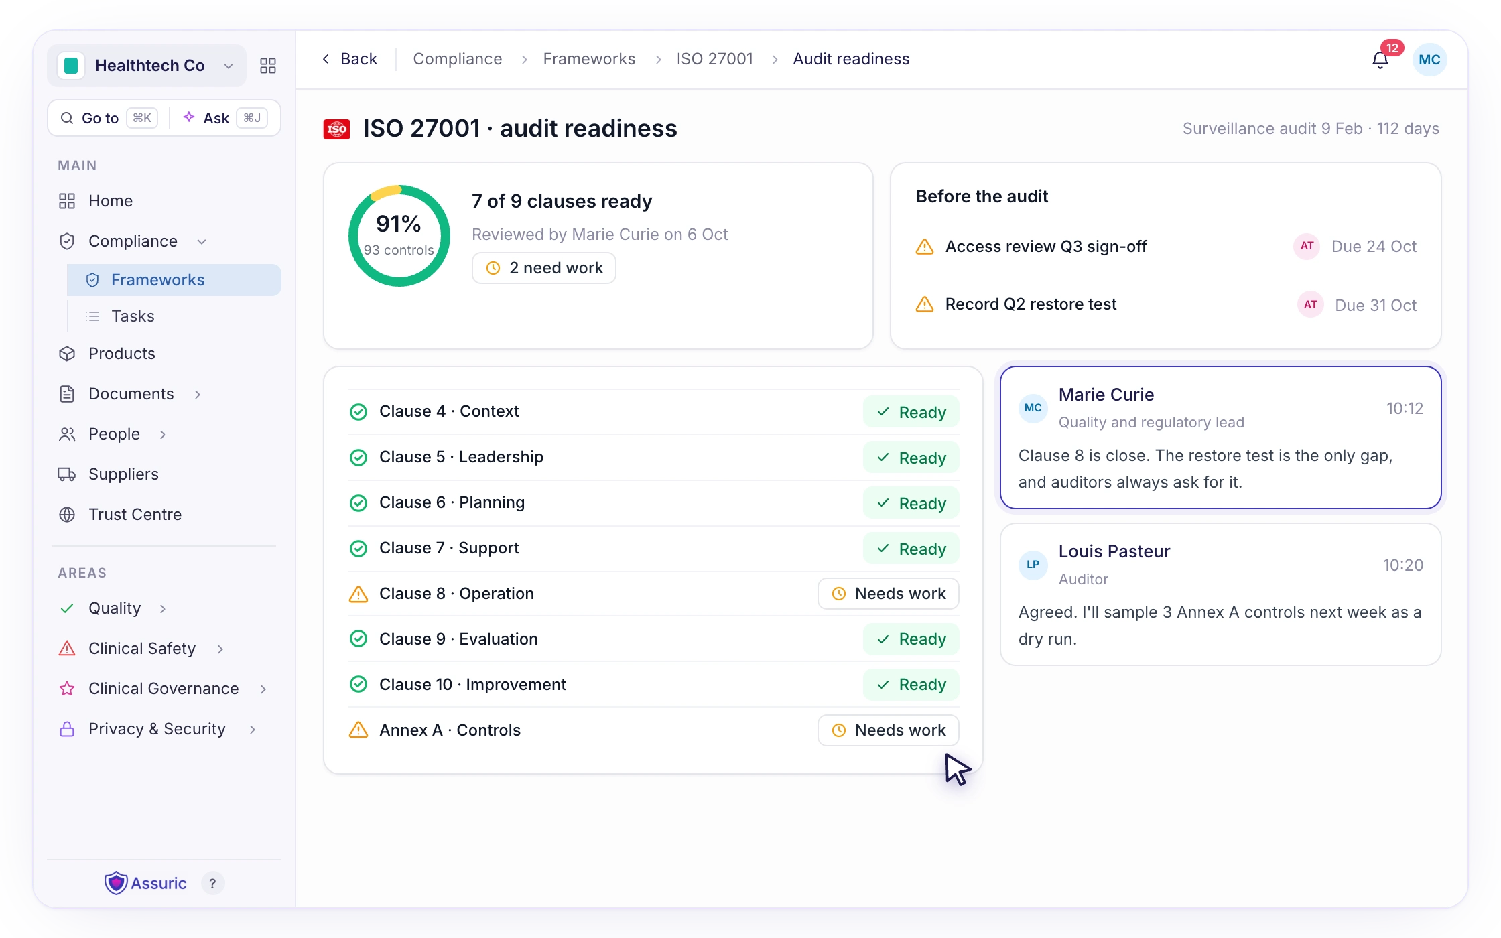Expand the Clinical Governance chevron

click(263, 689)
